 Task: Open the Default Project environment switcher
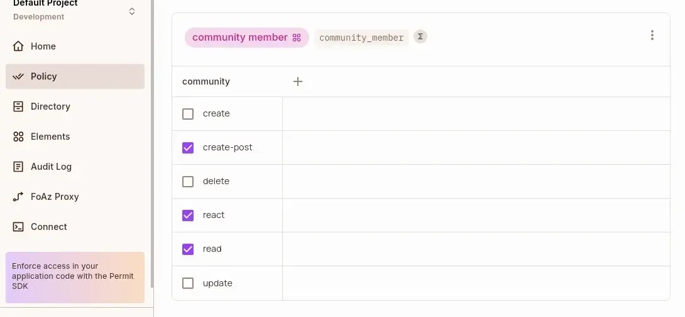click(131, 11)
